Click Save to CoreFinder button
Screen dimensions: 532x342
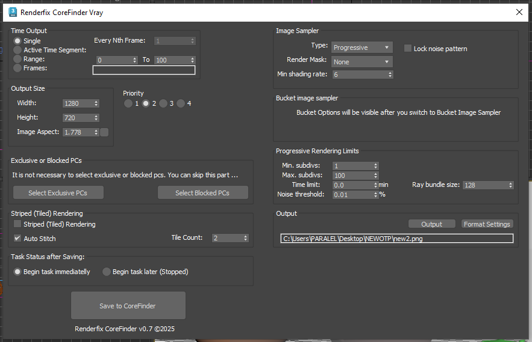[x=128, y=305]
